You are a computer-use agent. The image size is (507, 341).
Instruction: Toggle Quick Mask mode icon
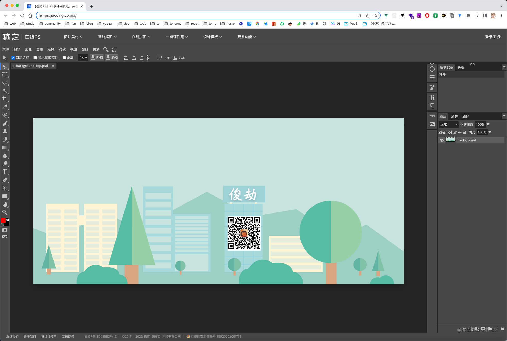5,230
